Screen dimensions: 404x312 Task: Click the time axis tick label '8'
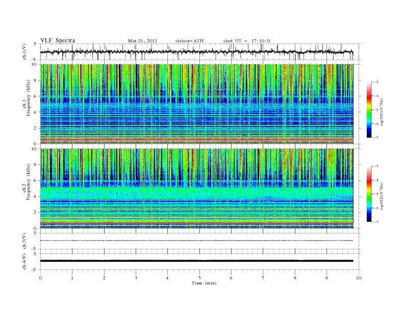point(295,278)
